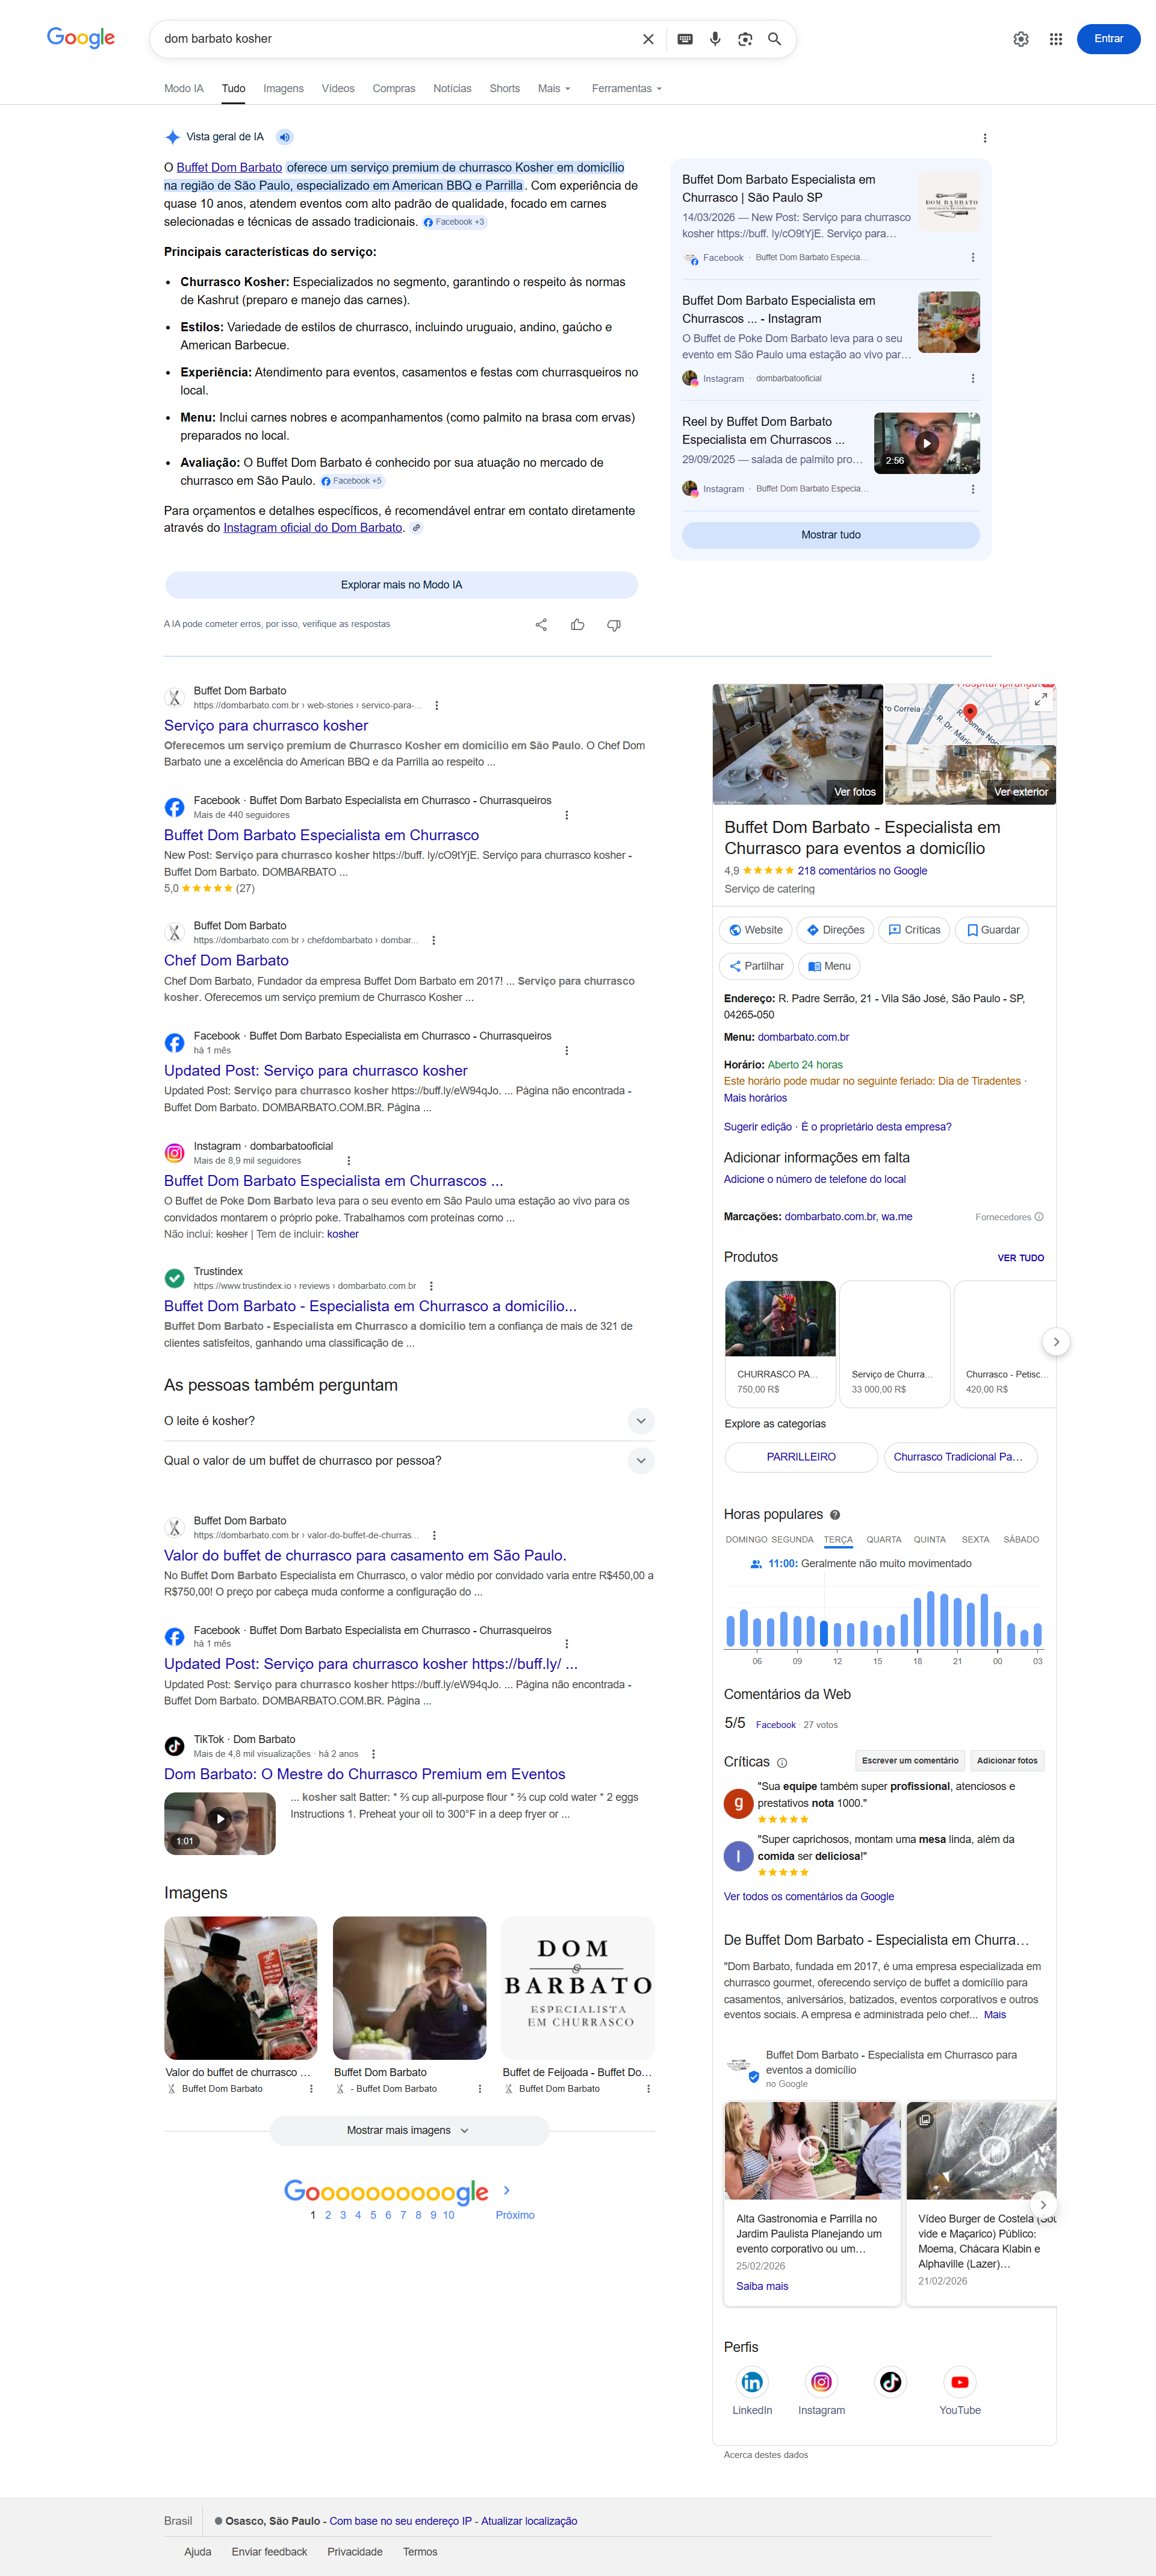Screen dimensions: 1156x2576
Task: Open options for Serviço para churrasco kosher result
Action: (x=436, y=706)
